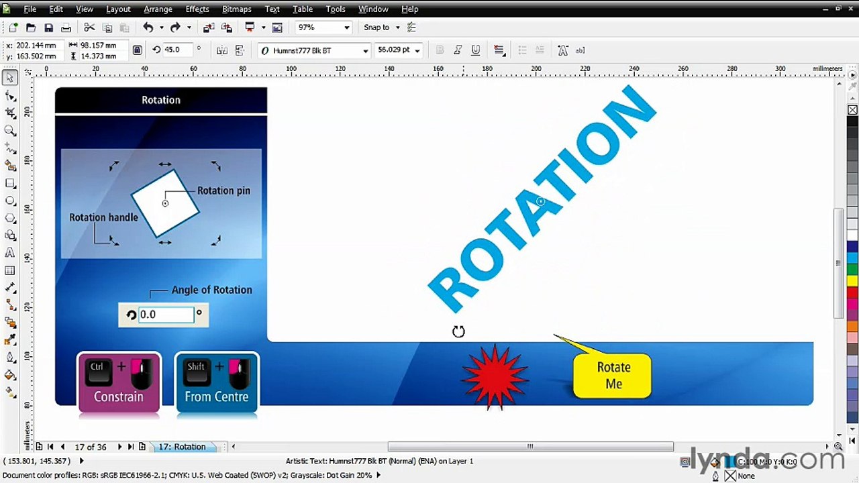Pick the red palette swatch
The width and height of the screenshot is (859, 483).
pos(852,292)
